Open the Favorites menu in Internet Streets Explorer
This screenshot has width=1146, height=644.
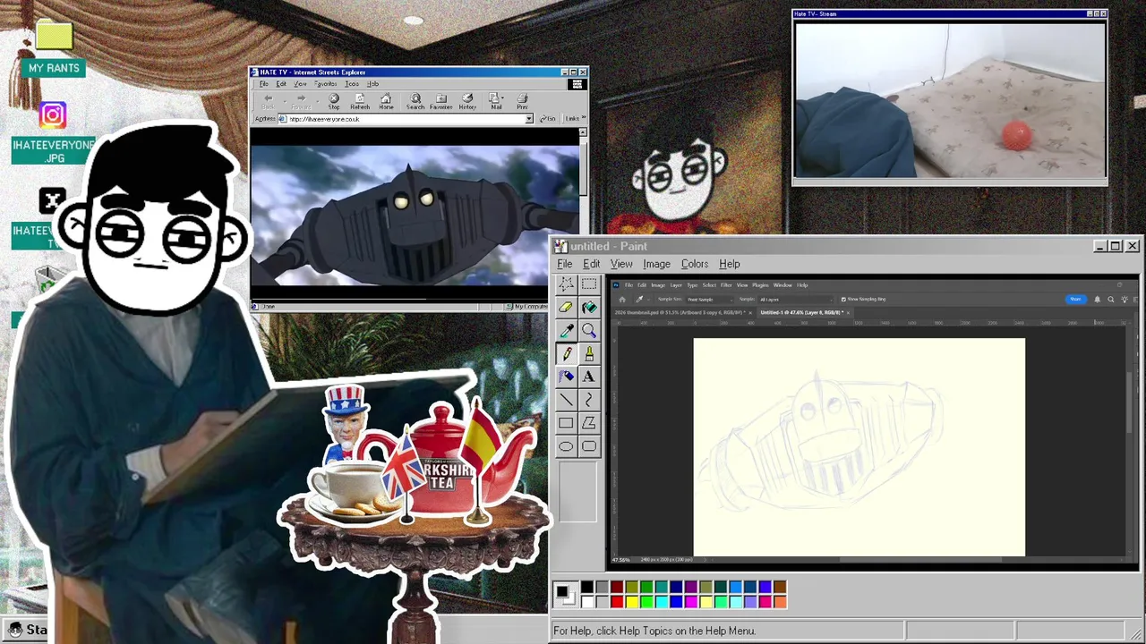pyautogui.click(x=326, y=84)
